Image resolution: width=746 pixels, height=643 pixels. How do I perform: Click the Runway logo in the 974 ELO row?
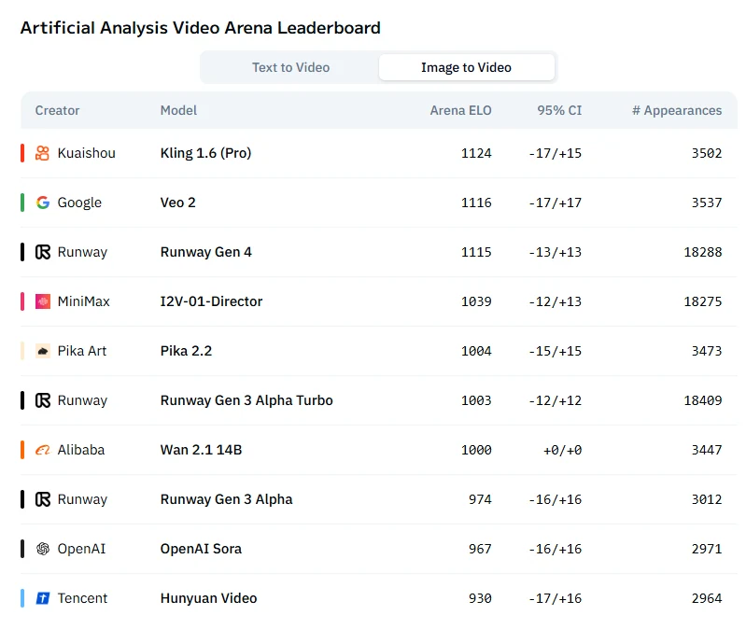[x=42, y=499]
